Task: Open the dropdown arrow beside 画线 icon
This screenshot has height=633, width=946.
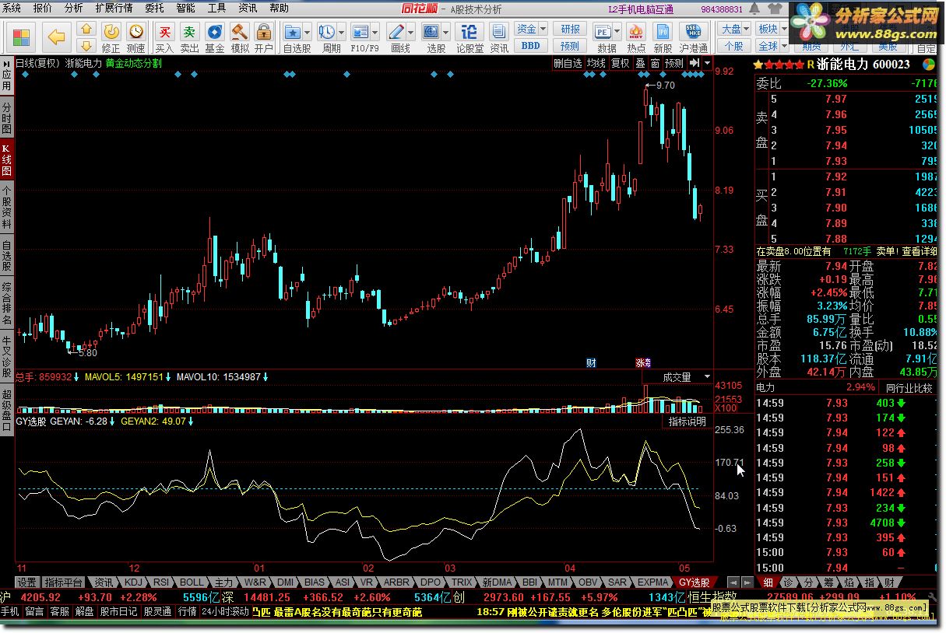Action: [x=412, y=33]
